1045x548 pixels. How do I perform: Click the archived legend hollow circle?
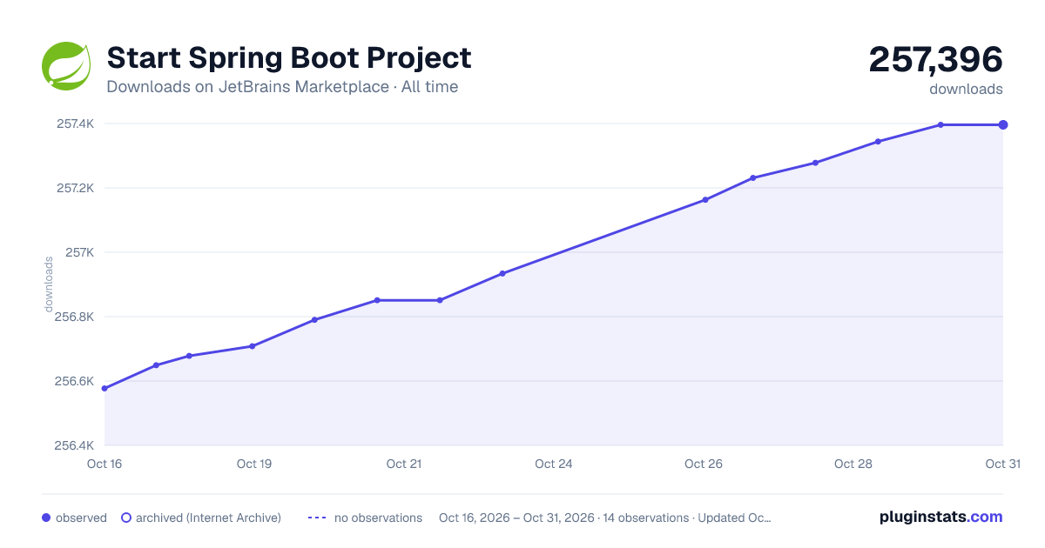[x=126, y=518]
